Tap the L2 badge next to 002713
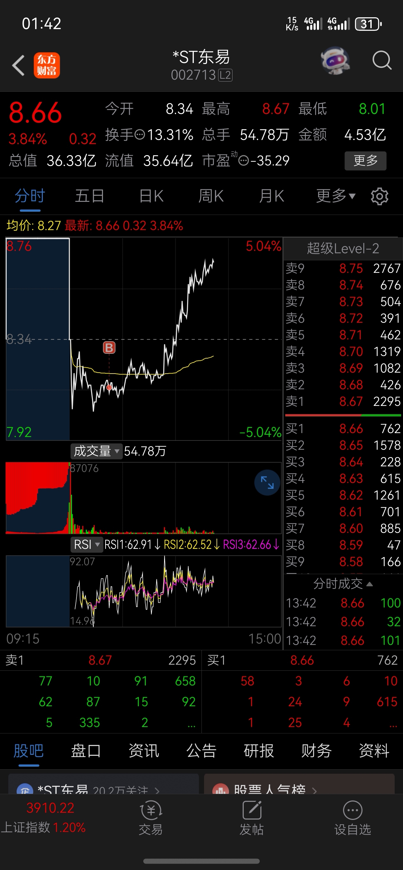Viewport: 403px width, 870px height. [225, 75]
